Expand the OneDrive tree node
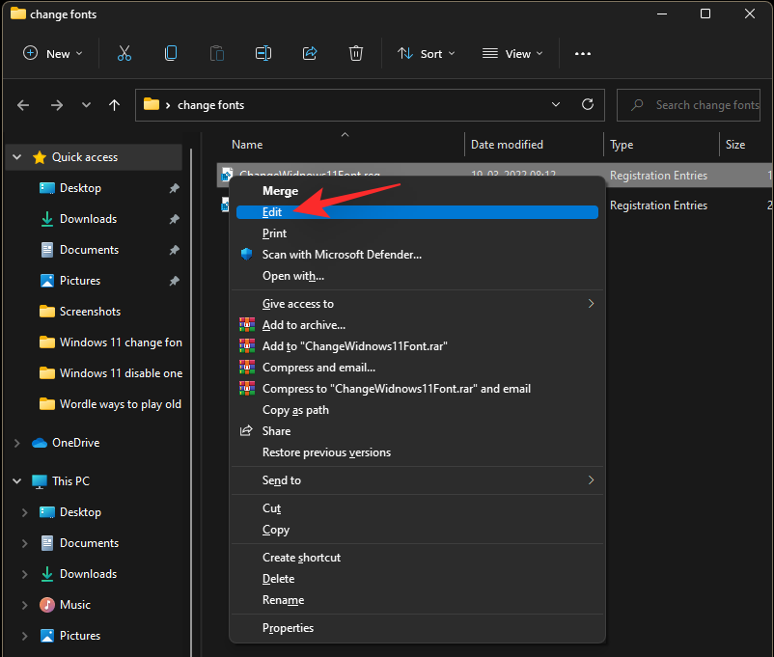 click(16, 443)
